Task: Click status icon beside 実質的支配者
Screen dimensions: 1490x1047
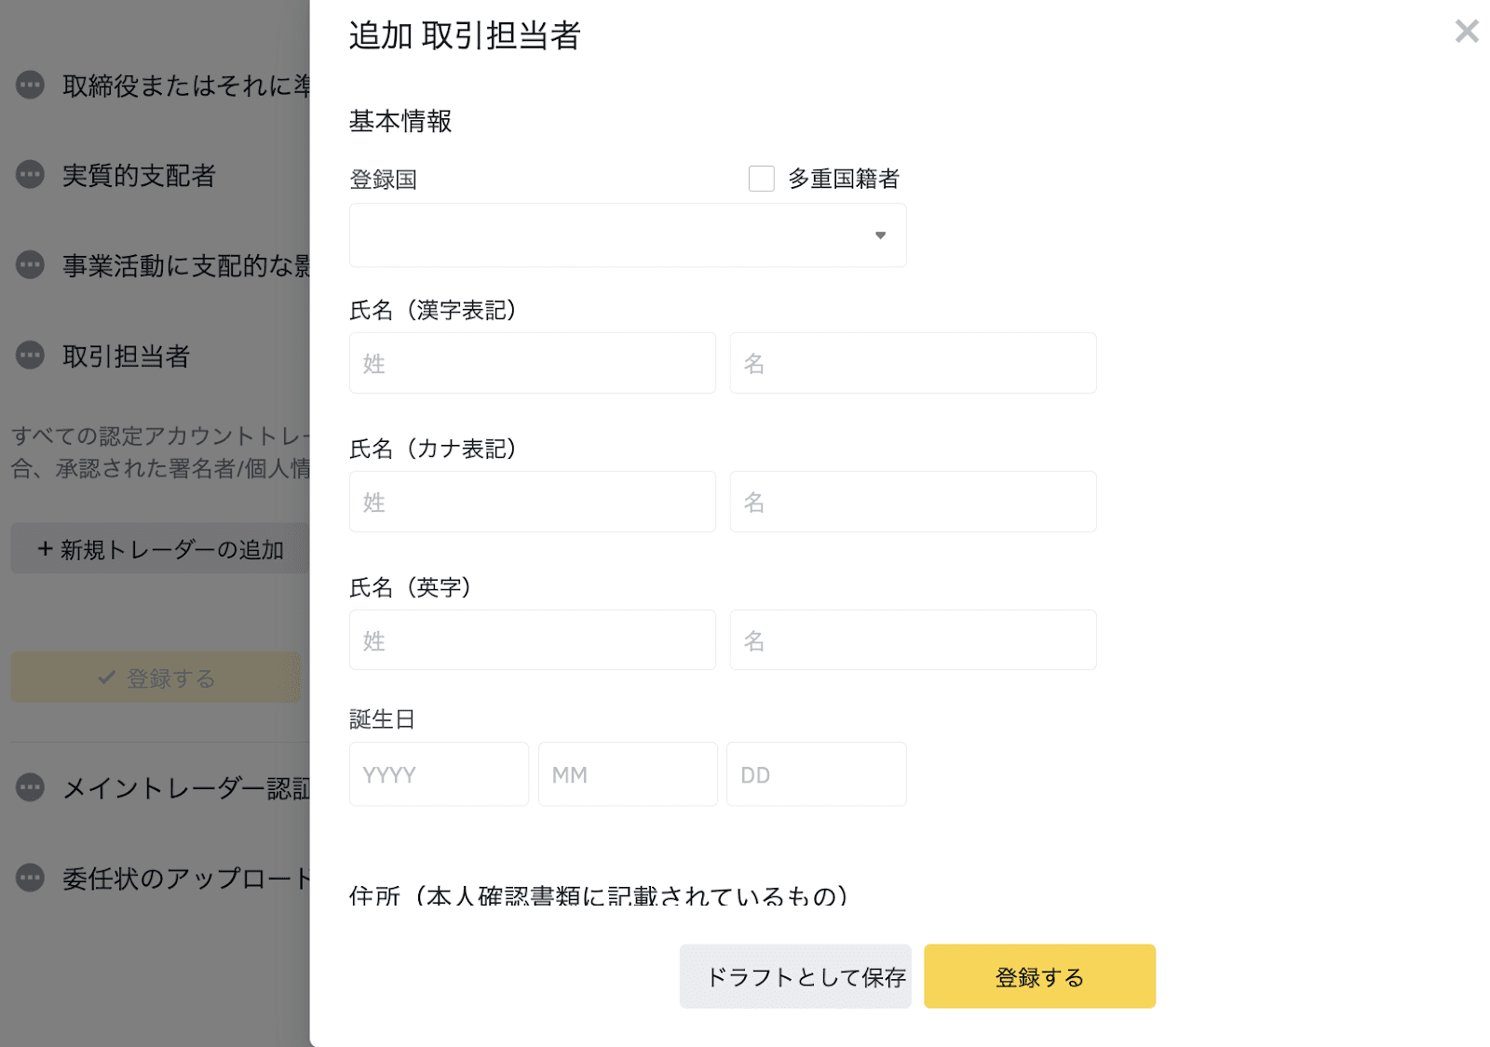Action: [x=30, y=175]
